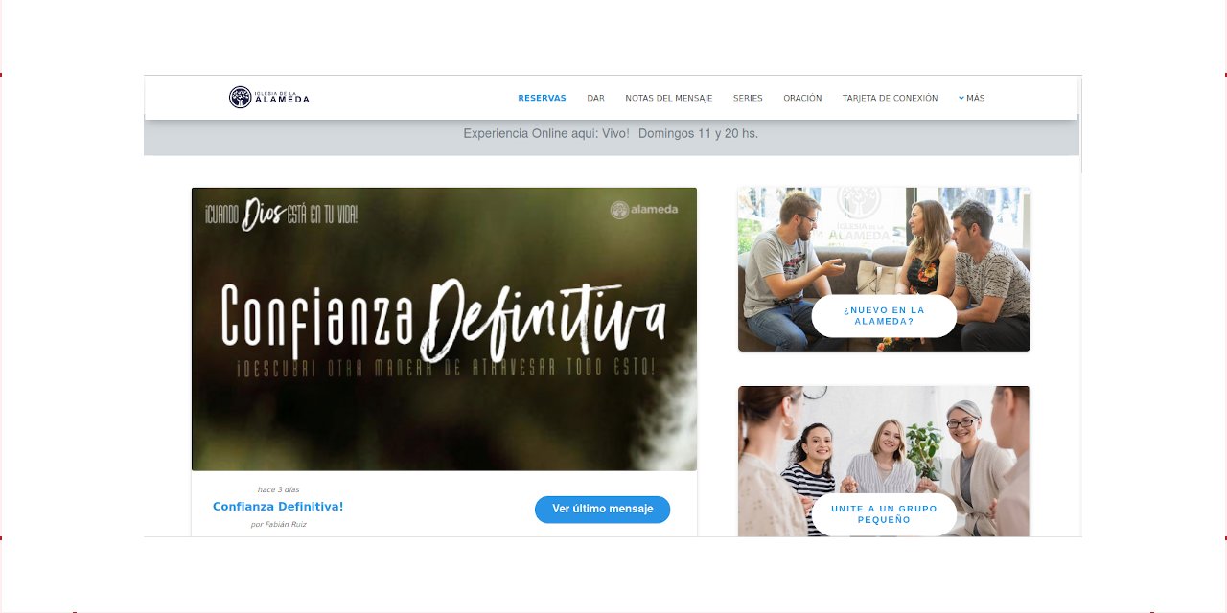1227x613 pixels.
Task: Open the ORACIÓN page
Action: pyautogui.click(x=802, y=98)
